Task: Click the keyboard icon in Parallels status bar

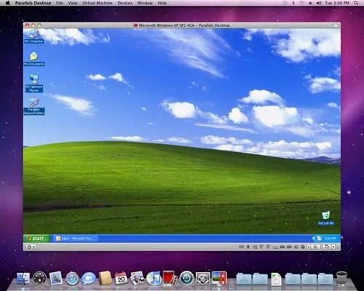Action: (242, 247)
